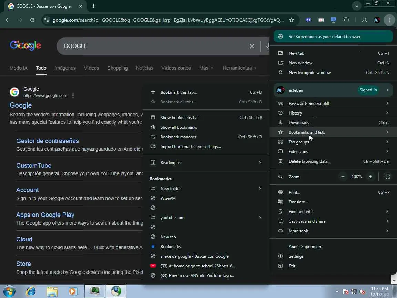Viewport: 397px width, 298px height.
Task: Expand More tools submenu
Action: point(334,231)
